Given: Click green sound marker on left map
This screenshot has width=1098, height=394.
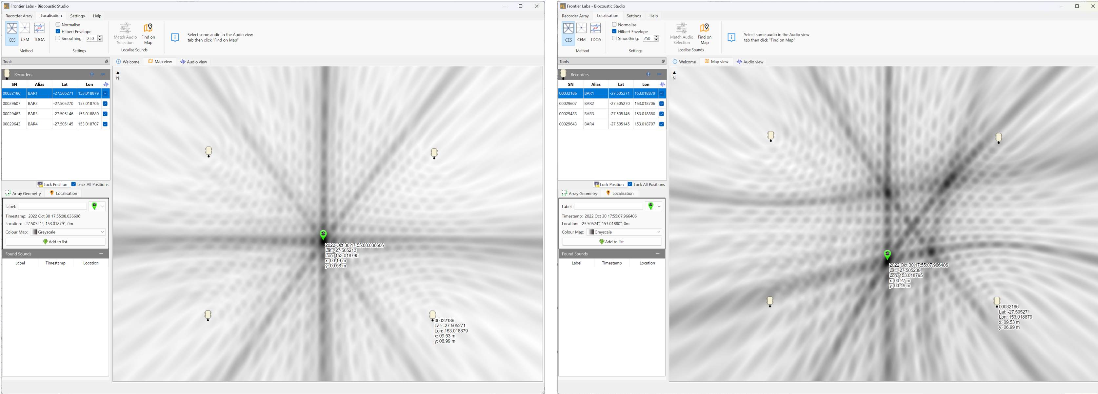Looking at the screenshot, I should coord(323,235).
